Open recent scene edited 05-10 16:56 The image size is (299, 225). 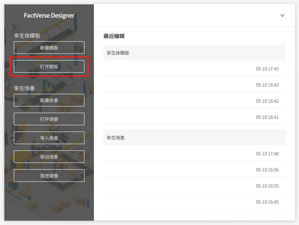(194, 170)
